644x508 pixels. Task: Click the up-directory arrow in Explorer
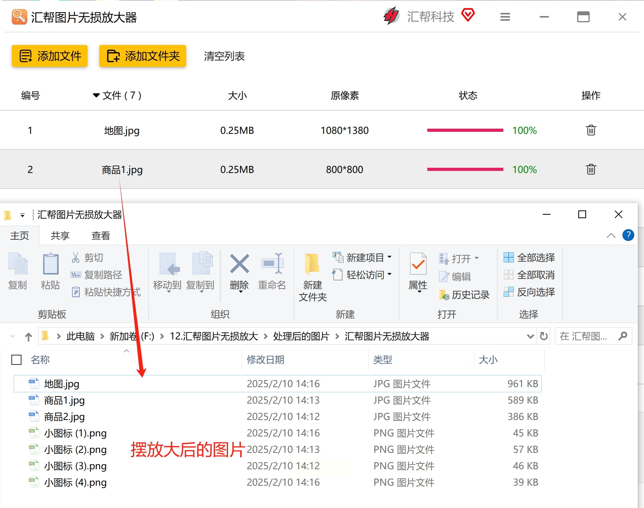click(29, 337)
